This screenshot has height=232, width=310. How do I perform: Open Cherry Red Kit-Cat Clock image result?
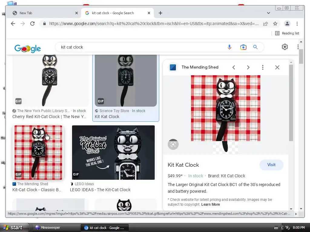pos(51,80)
